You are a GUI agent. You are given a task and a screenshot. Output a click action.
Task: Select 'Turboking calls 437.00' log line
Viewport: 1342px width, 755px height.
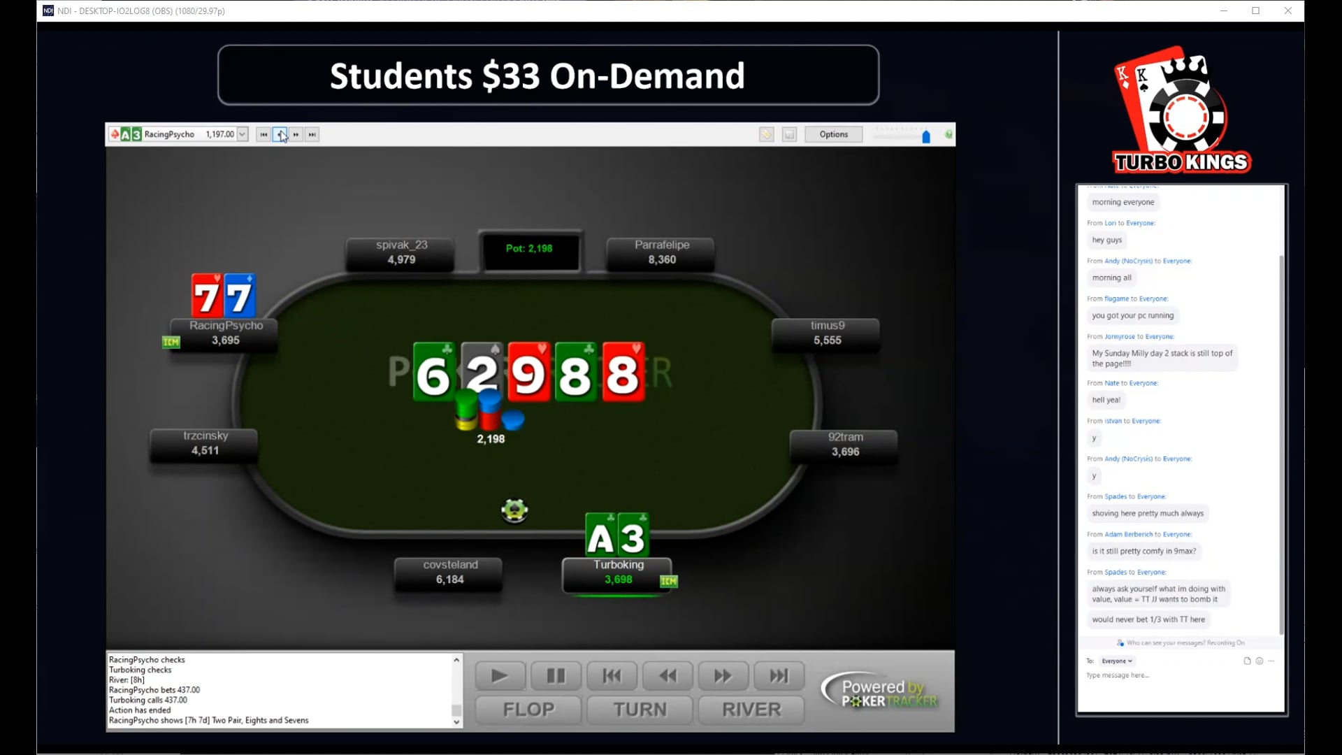click(x=148, y=700)
